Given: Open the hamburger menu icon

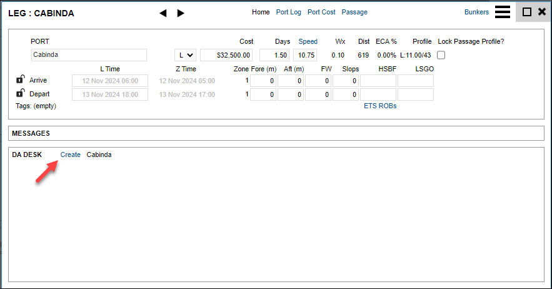Looking at the screenshot, I should [x=503, y=12].
